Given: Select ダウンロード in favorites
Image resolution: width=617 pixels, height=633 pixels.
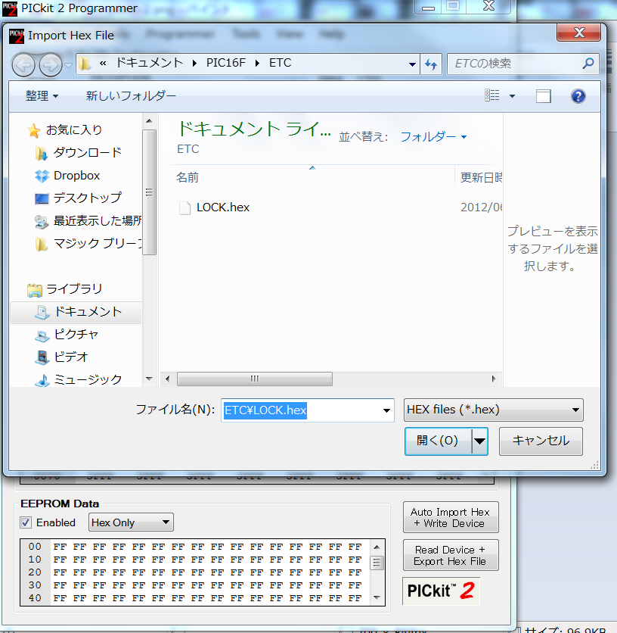Looking at the screenshot, I should pos(88,153).
